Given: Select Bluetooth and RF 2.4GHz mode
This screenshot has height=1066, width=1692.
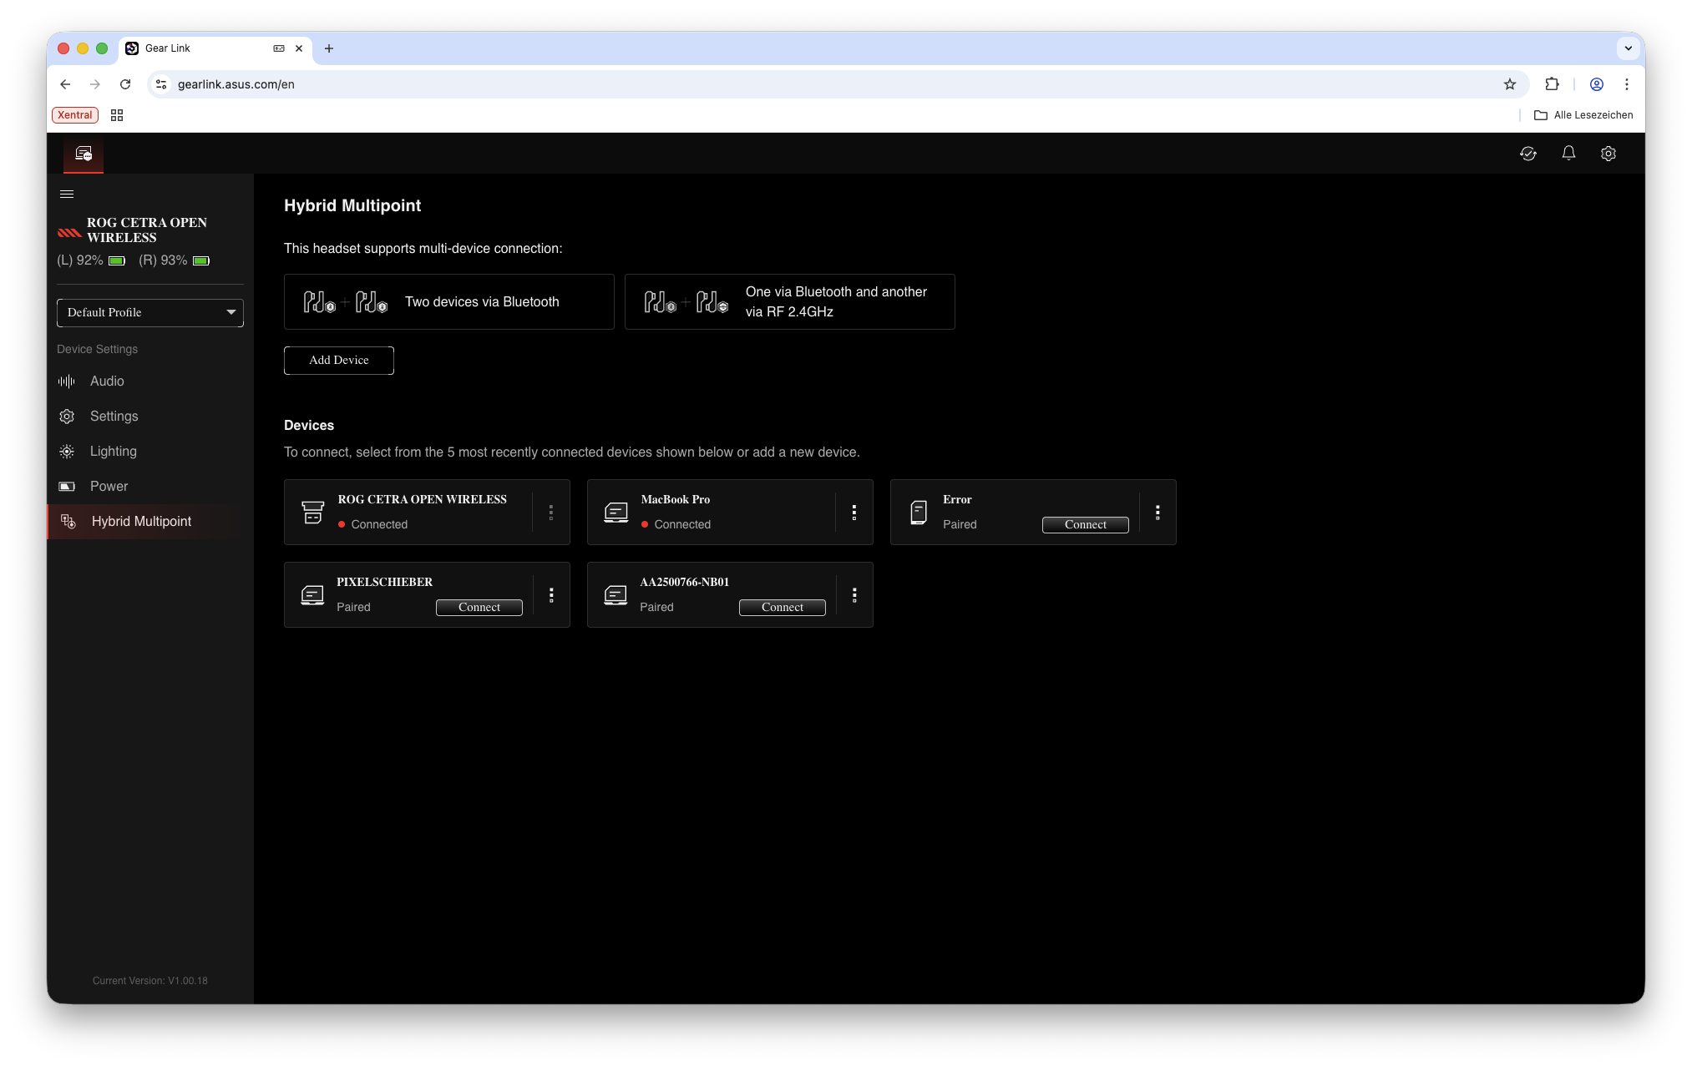Looking at the screenshot, I should [789, 302].
